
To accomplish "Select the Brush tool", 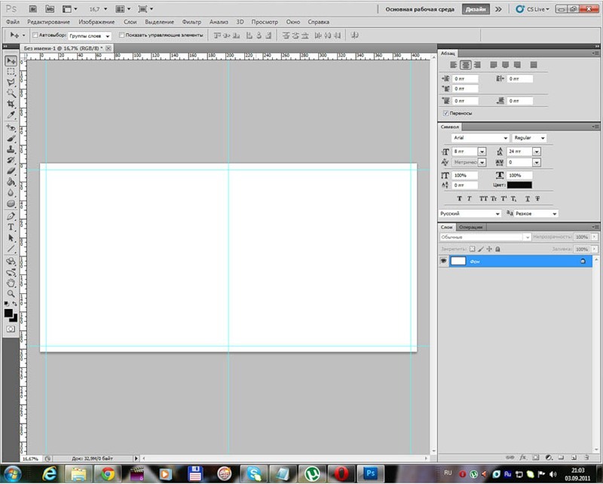I will pos(11,138).
